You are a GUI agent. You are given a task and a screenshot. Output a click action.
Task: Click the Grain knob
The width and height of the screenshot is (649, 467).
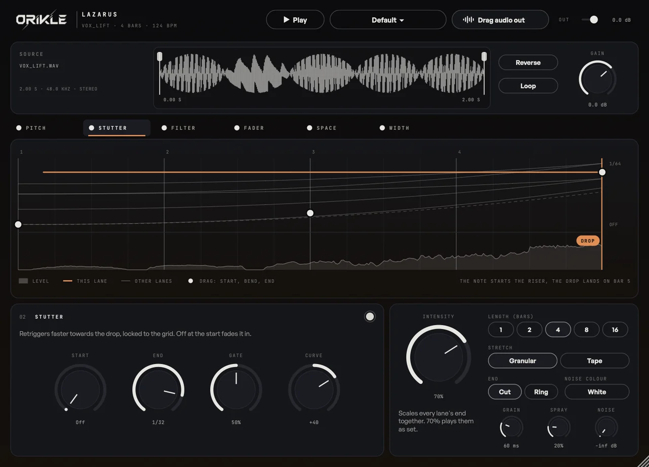point(511,427)
